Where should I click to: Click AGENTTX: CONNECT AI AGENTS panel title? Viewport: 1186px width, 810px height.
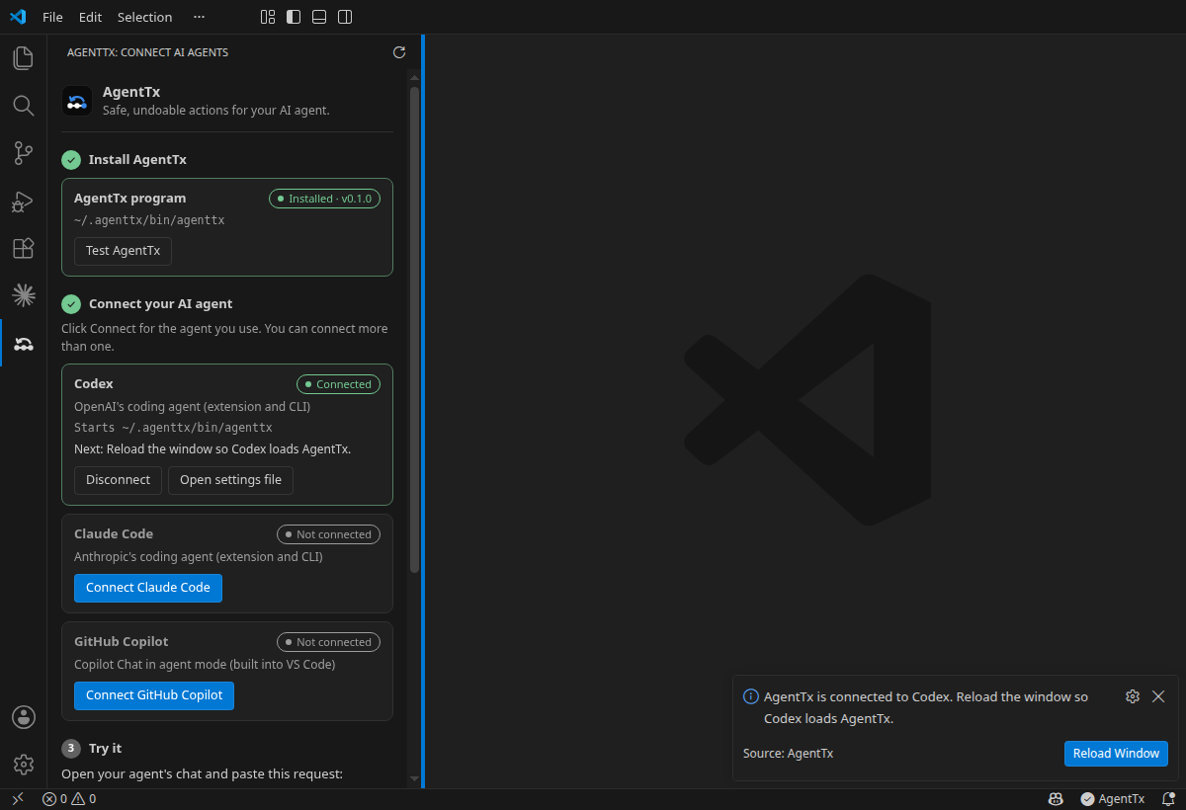[147, 52]
